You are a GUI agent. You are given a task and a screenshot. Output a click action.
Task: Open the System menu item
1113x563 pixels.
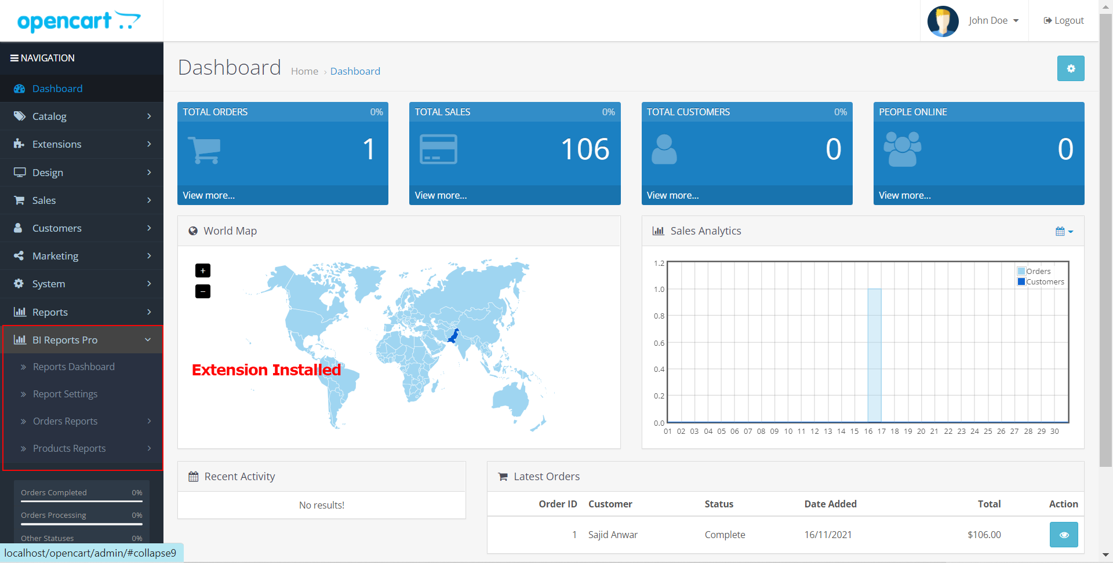click(82, 284)
